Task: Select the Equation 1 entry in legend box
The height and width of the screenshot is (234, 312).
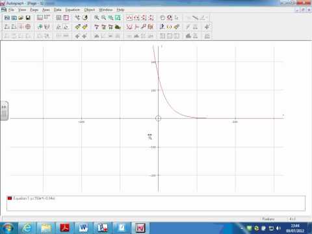Action: 34,198
